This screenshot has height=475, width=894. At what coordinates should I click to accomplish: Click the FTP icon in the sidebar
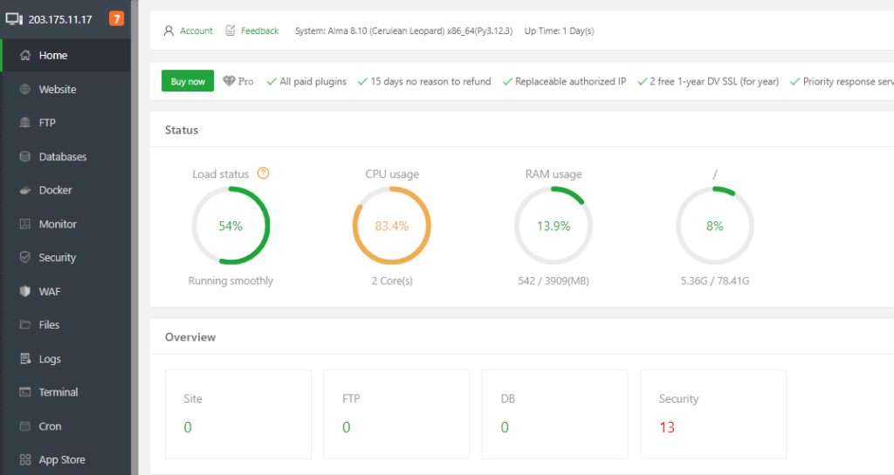pyautogui.click(x=25, y=122)
